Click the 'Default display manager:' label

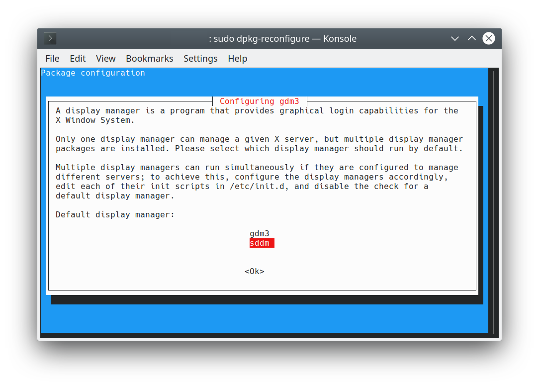(x=115, y=215)
